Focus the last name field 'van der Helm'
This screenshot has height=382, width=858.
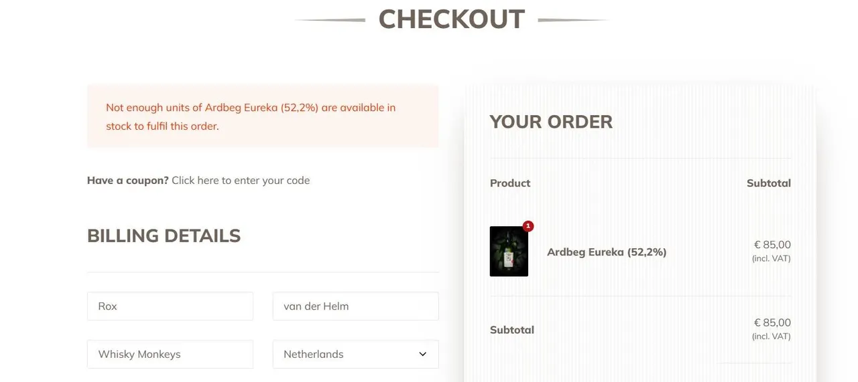click(x=355, y=306)
